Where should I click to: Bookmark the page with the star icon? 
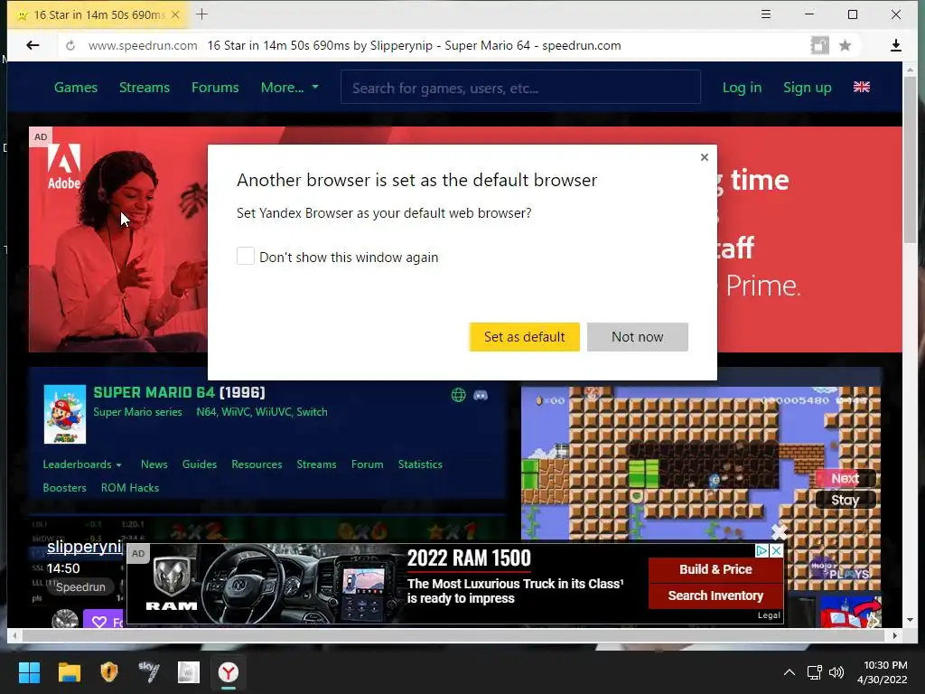[845, 45]
